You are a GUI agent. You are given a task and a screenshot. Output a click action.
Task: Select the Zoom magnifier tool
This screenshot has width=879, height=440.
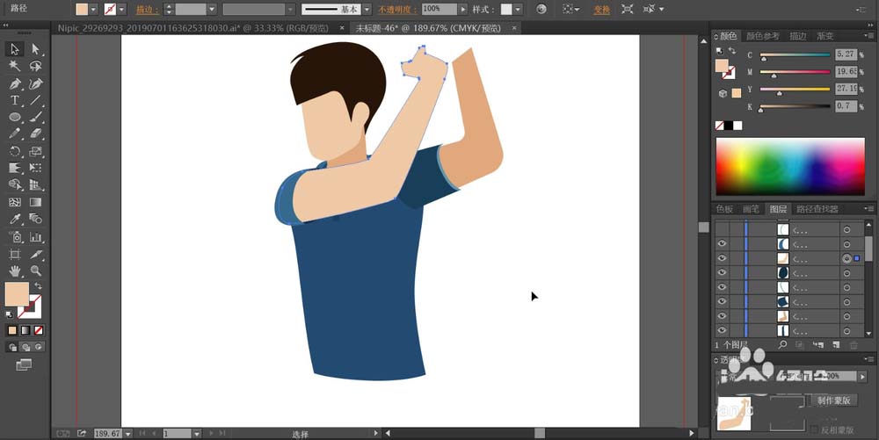(x=35, y=271)
